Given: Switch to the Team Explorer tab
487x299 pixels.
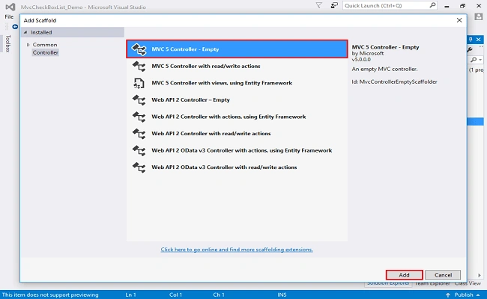Looking at the screenshot, I should [432, 283].
